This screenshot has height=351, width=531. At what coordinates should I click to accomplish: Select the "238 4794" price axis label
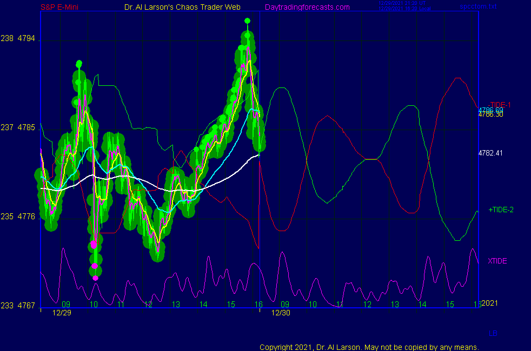click(x=18, y=38)
